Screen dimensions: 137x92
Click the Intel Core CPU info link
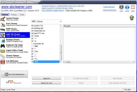point(57,8)
